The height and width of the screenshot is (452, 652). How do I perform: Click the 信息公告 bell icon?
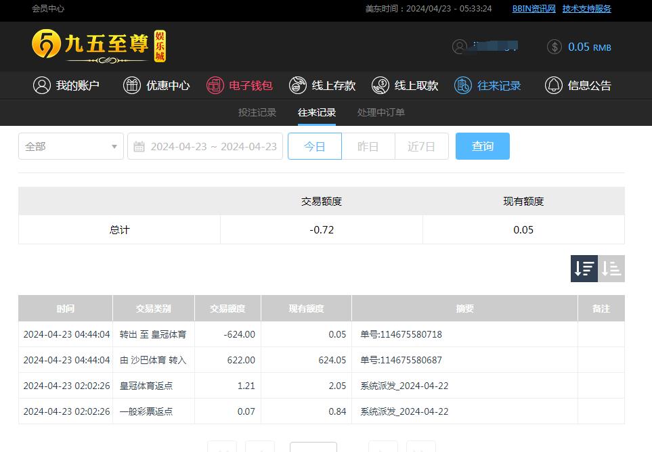click(554, 85)
